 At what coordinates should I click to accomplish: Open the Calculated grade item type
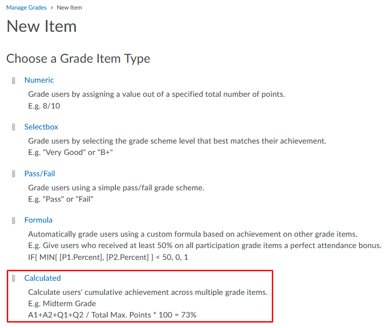coord(43,278)
